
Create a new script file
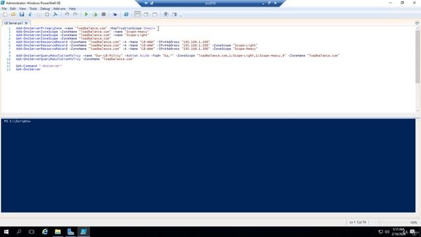5,14
